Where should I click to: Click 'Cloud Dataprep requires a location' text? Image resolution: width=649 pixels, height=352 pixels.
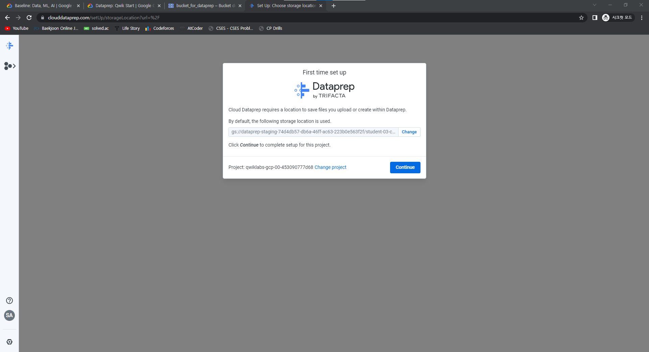tap(317, 110)
